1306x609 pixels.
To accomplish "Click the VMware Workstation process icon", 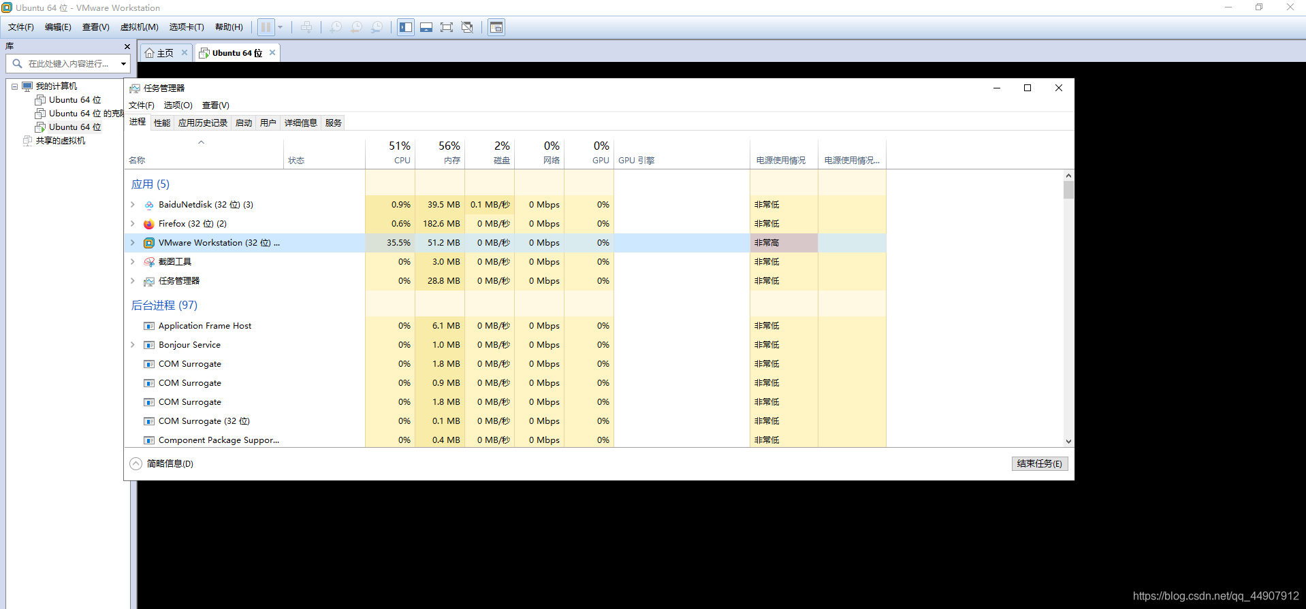I will click(149, 243).
